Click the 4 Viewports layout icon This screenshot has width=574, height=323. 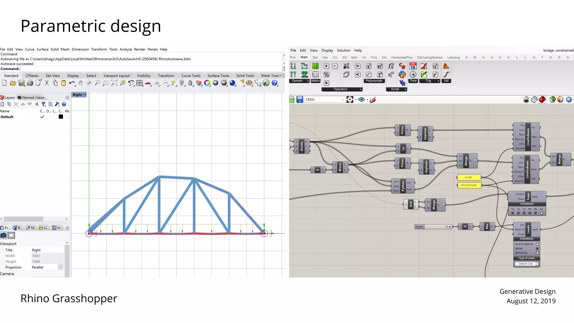coord(139,83)
